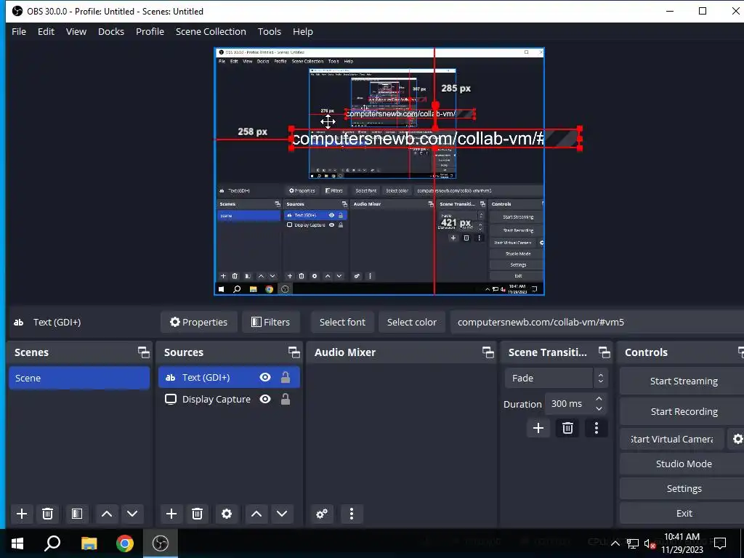Viewport: 744px width, 558px height.
Task: Open advanced audio properties gears icon
Action: (x=322, y=514)
